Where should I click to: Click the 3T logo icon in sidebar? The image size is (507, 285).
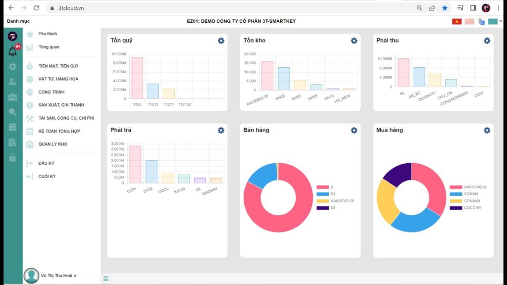coord(12,36)
